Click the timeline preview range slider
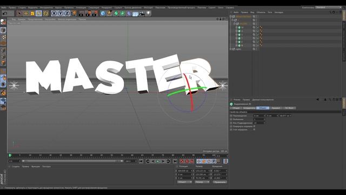 tap(72, 161)
